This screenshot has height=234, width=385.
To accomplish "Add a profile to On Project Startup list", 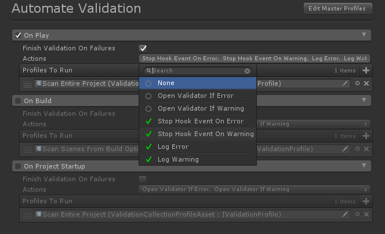I will (366, 201).
